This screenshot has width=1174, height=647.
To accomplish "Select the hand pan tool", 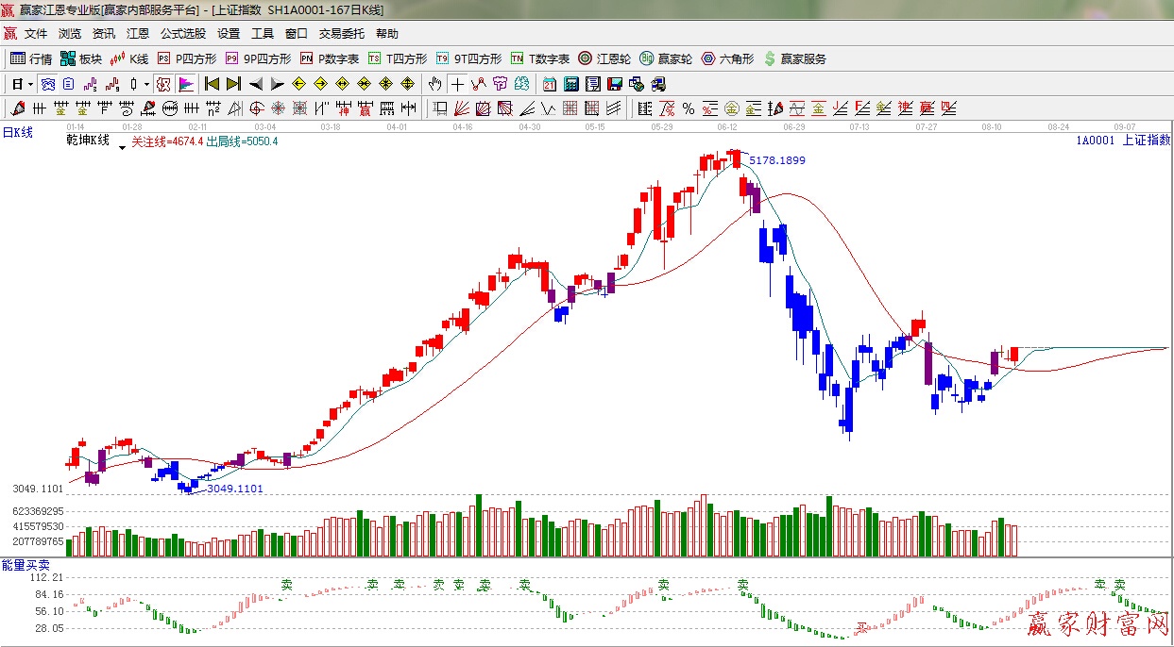I will 434,84.
